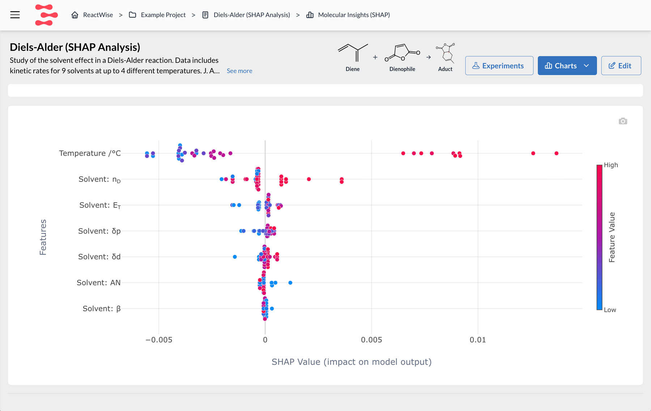This screenshot has height=411, width=651.
Task: Click the document icon beside Diels-Alder breadcrumb
Action: click(205, 15)
